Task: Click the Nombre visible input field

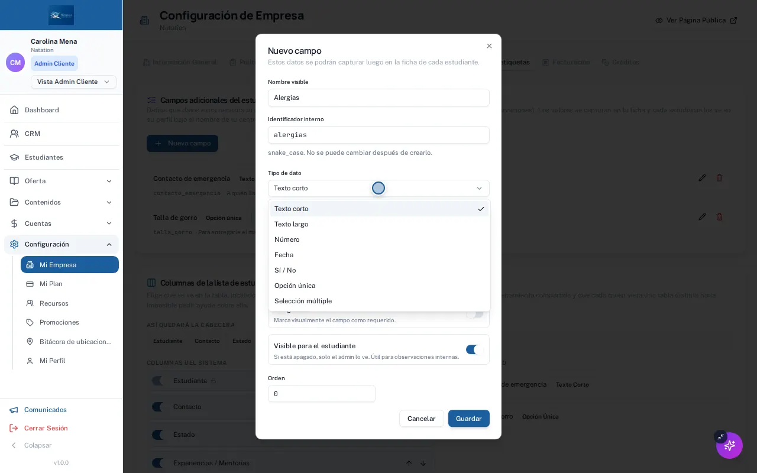Action: pyautogui.click(x=378, y=98)
